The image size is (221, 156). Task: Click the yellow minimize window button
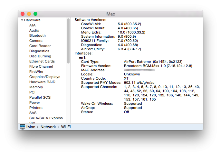pyautogui.click(x=29, y=14)
